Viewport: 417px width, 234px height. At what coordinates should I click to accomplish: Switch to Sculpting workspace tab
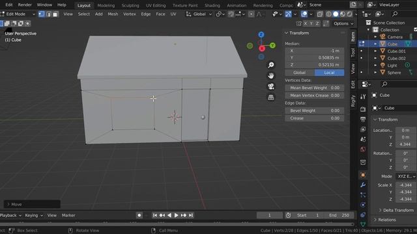[130, 5]
